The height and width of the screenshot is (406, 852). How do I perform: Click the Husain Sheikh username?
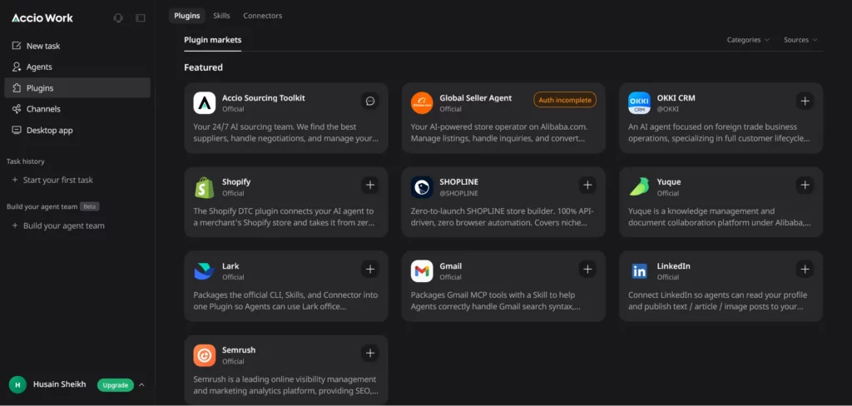click(x=59, y=385)
